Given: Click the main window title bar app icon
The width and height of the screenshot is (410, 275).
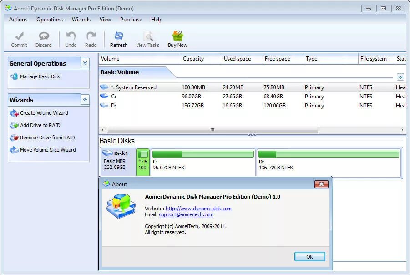Looking at the screenshot, I should (x=8, y=8).
